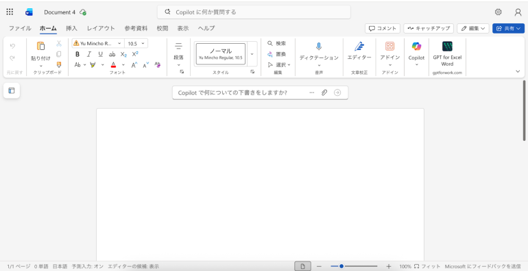
Task: Click the Redo arrow icon
Action: 12,58
